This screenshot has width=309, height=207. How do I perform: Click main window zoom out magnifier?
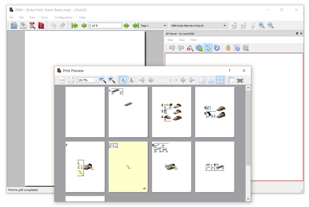(x=270, y=26)
